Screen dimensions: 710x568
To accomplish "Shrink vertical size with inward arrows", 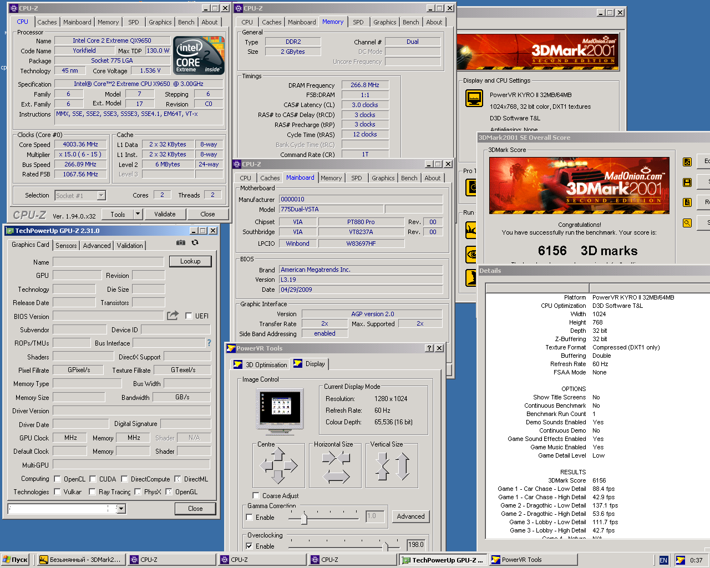I will click(x=383, y=466).
